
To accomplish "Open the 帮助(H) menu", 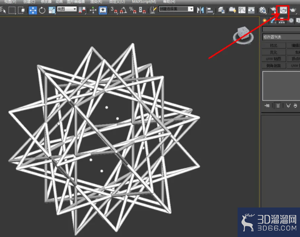I will point(169,2).
